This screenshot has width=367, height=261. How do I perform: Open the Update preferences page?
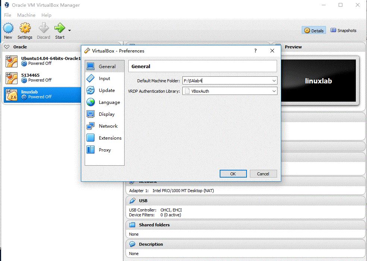point(104,90)
